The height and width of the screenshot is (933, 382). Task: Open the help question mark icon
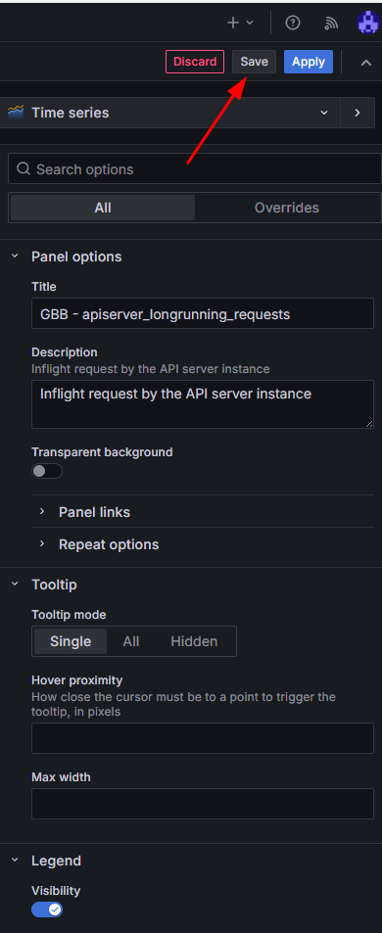coord(293,23)
